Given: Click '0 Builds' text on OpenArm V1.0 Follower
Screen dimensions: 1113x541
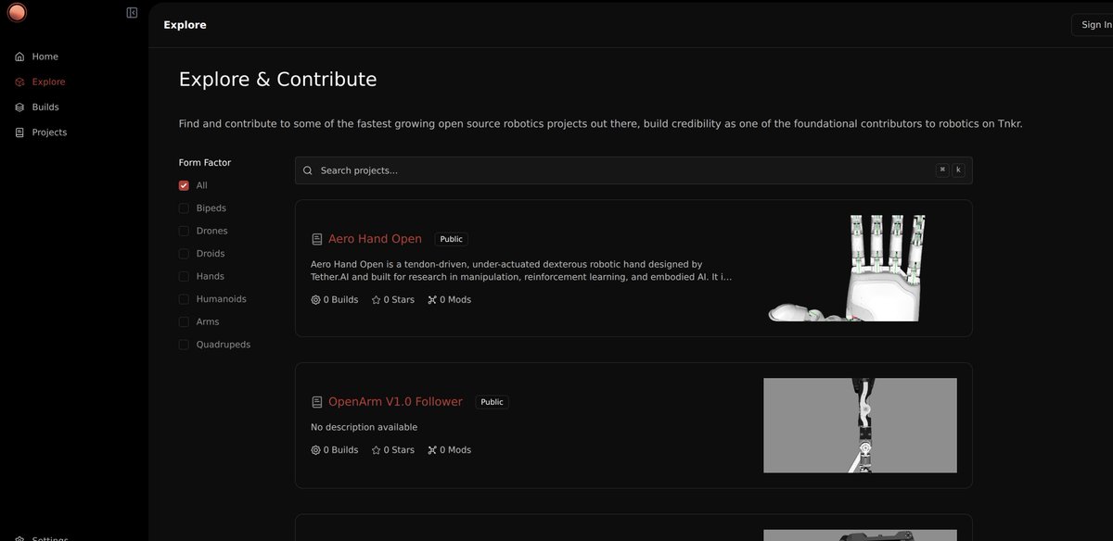Looking at the screenshot, I should coord(340,450).
